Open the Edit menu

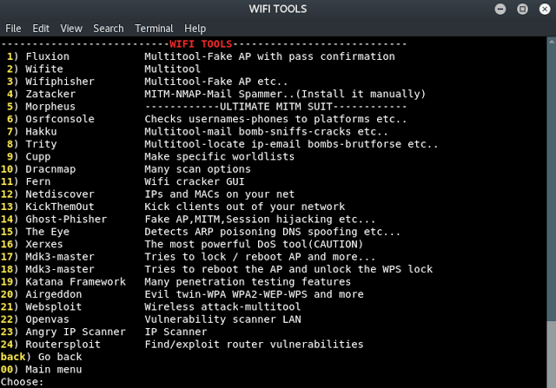coord(41,28)
